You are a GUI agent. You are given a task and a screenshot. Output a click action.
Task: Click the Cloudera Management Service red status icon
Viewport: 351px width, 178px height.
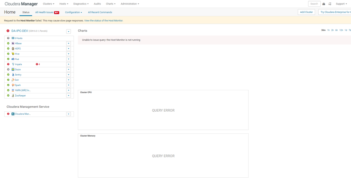tap(8, 114)
